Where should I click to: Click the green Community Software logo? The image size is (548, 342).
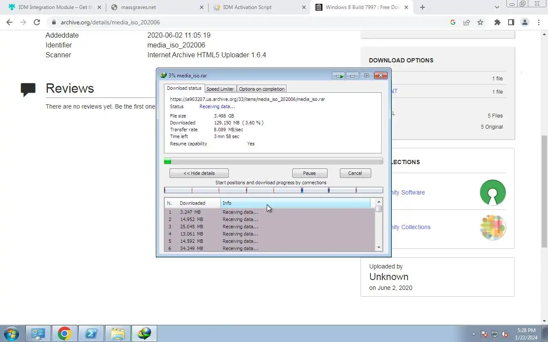pyautogui.click(x=493, y=192)
